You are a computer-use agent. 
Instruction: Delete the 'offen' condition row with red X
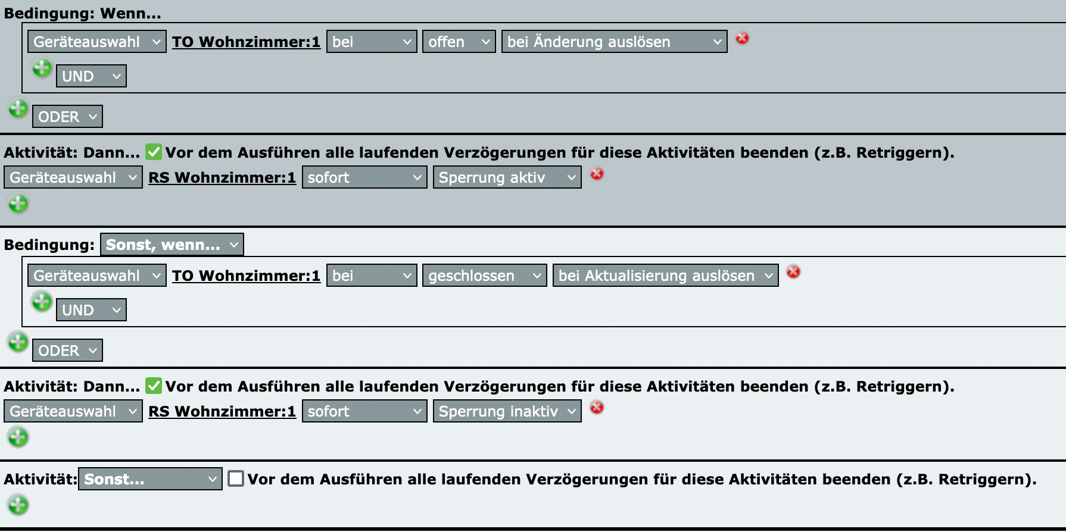(x=742, y=39)
